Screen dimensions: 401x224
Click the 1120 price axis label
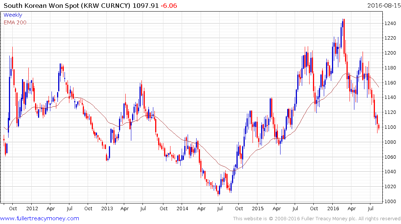click(390, 112)
